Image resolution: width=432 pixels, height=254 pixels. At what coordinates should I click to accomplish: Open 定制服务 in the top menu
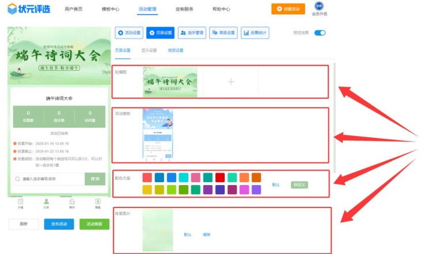[x=184, y=9]
